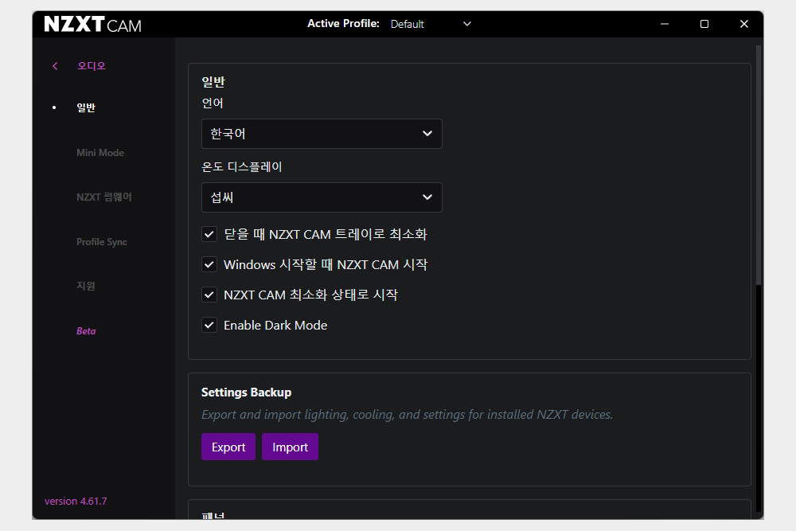Select 일반 in the settings sidebar
The width and height of the screenshot is (796, 531).
click(86, 107)
